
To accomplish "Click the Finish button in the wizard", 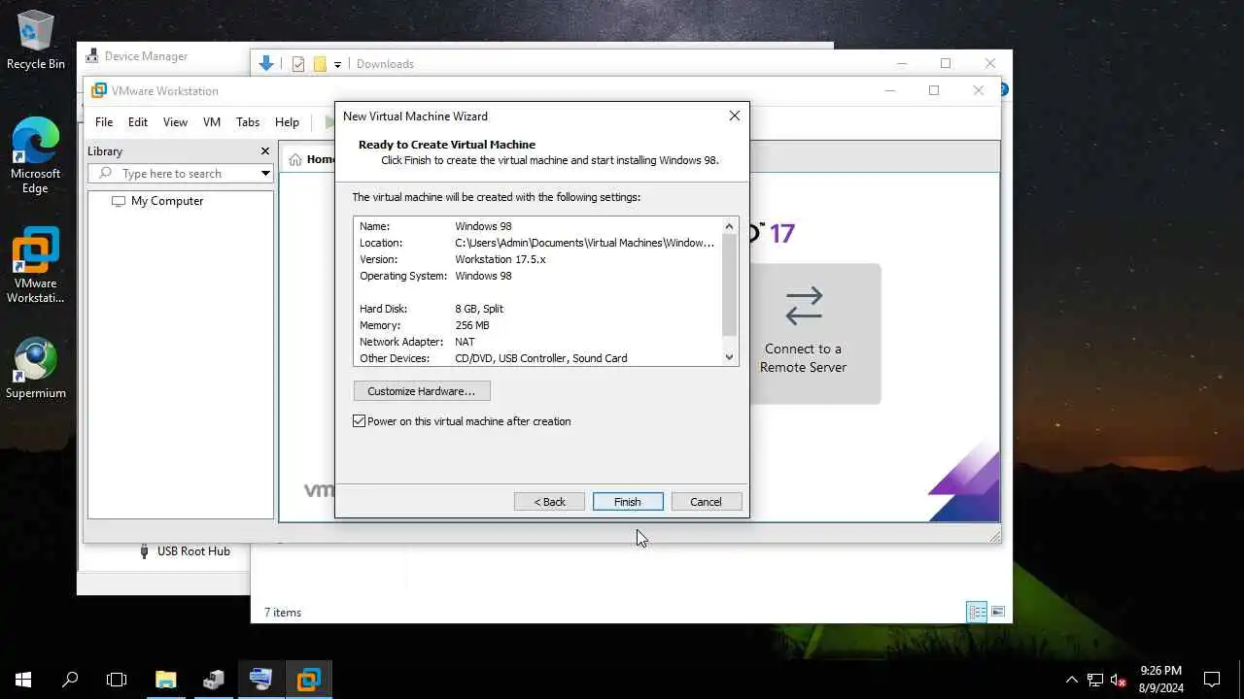I will point(628,502).
